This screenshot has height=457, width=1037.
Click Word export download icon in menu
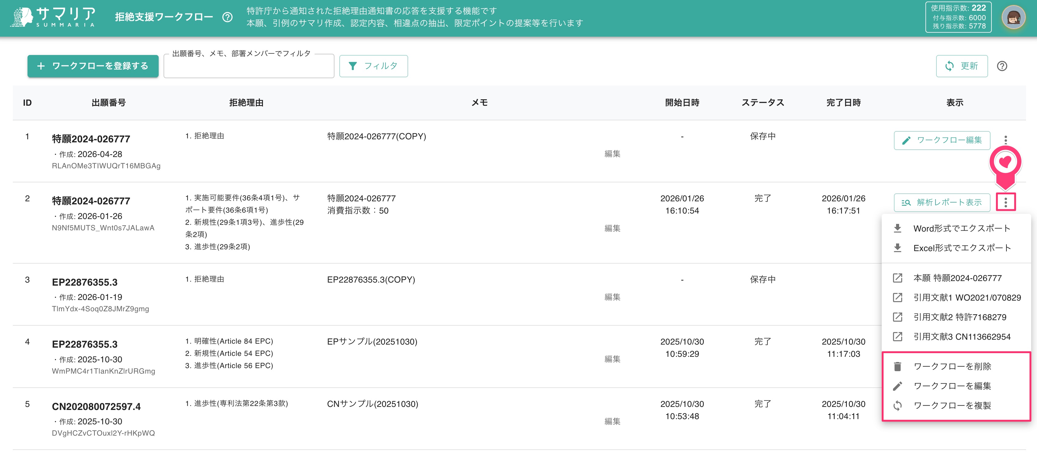point(897,228)
